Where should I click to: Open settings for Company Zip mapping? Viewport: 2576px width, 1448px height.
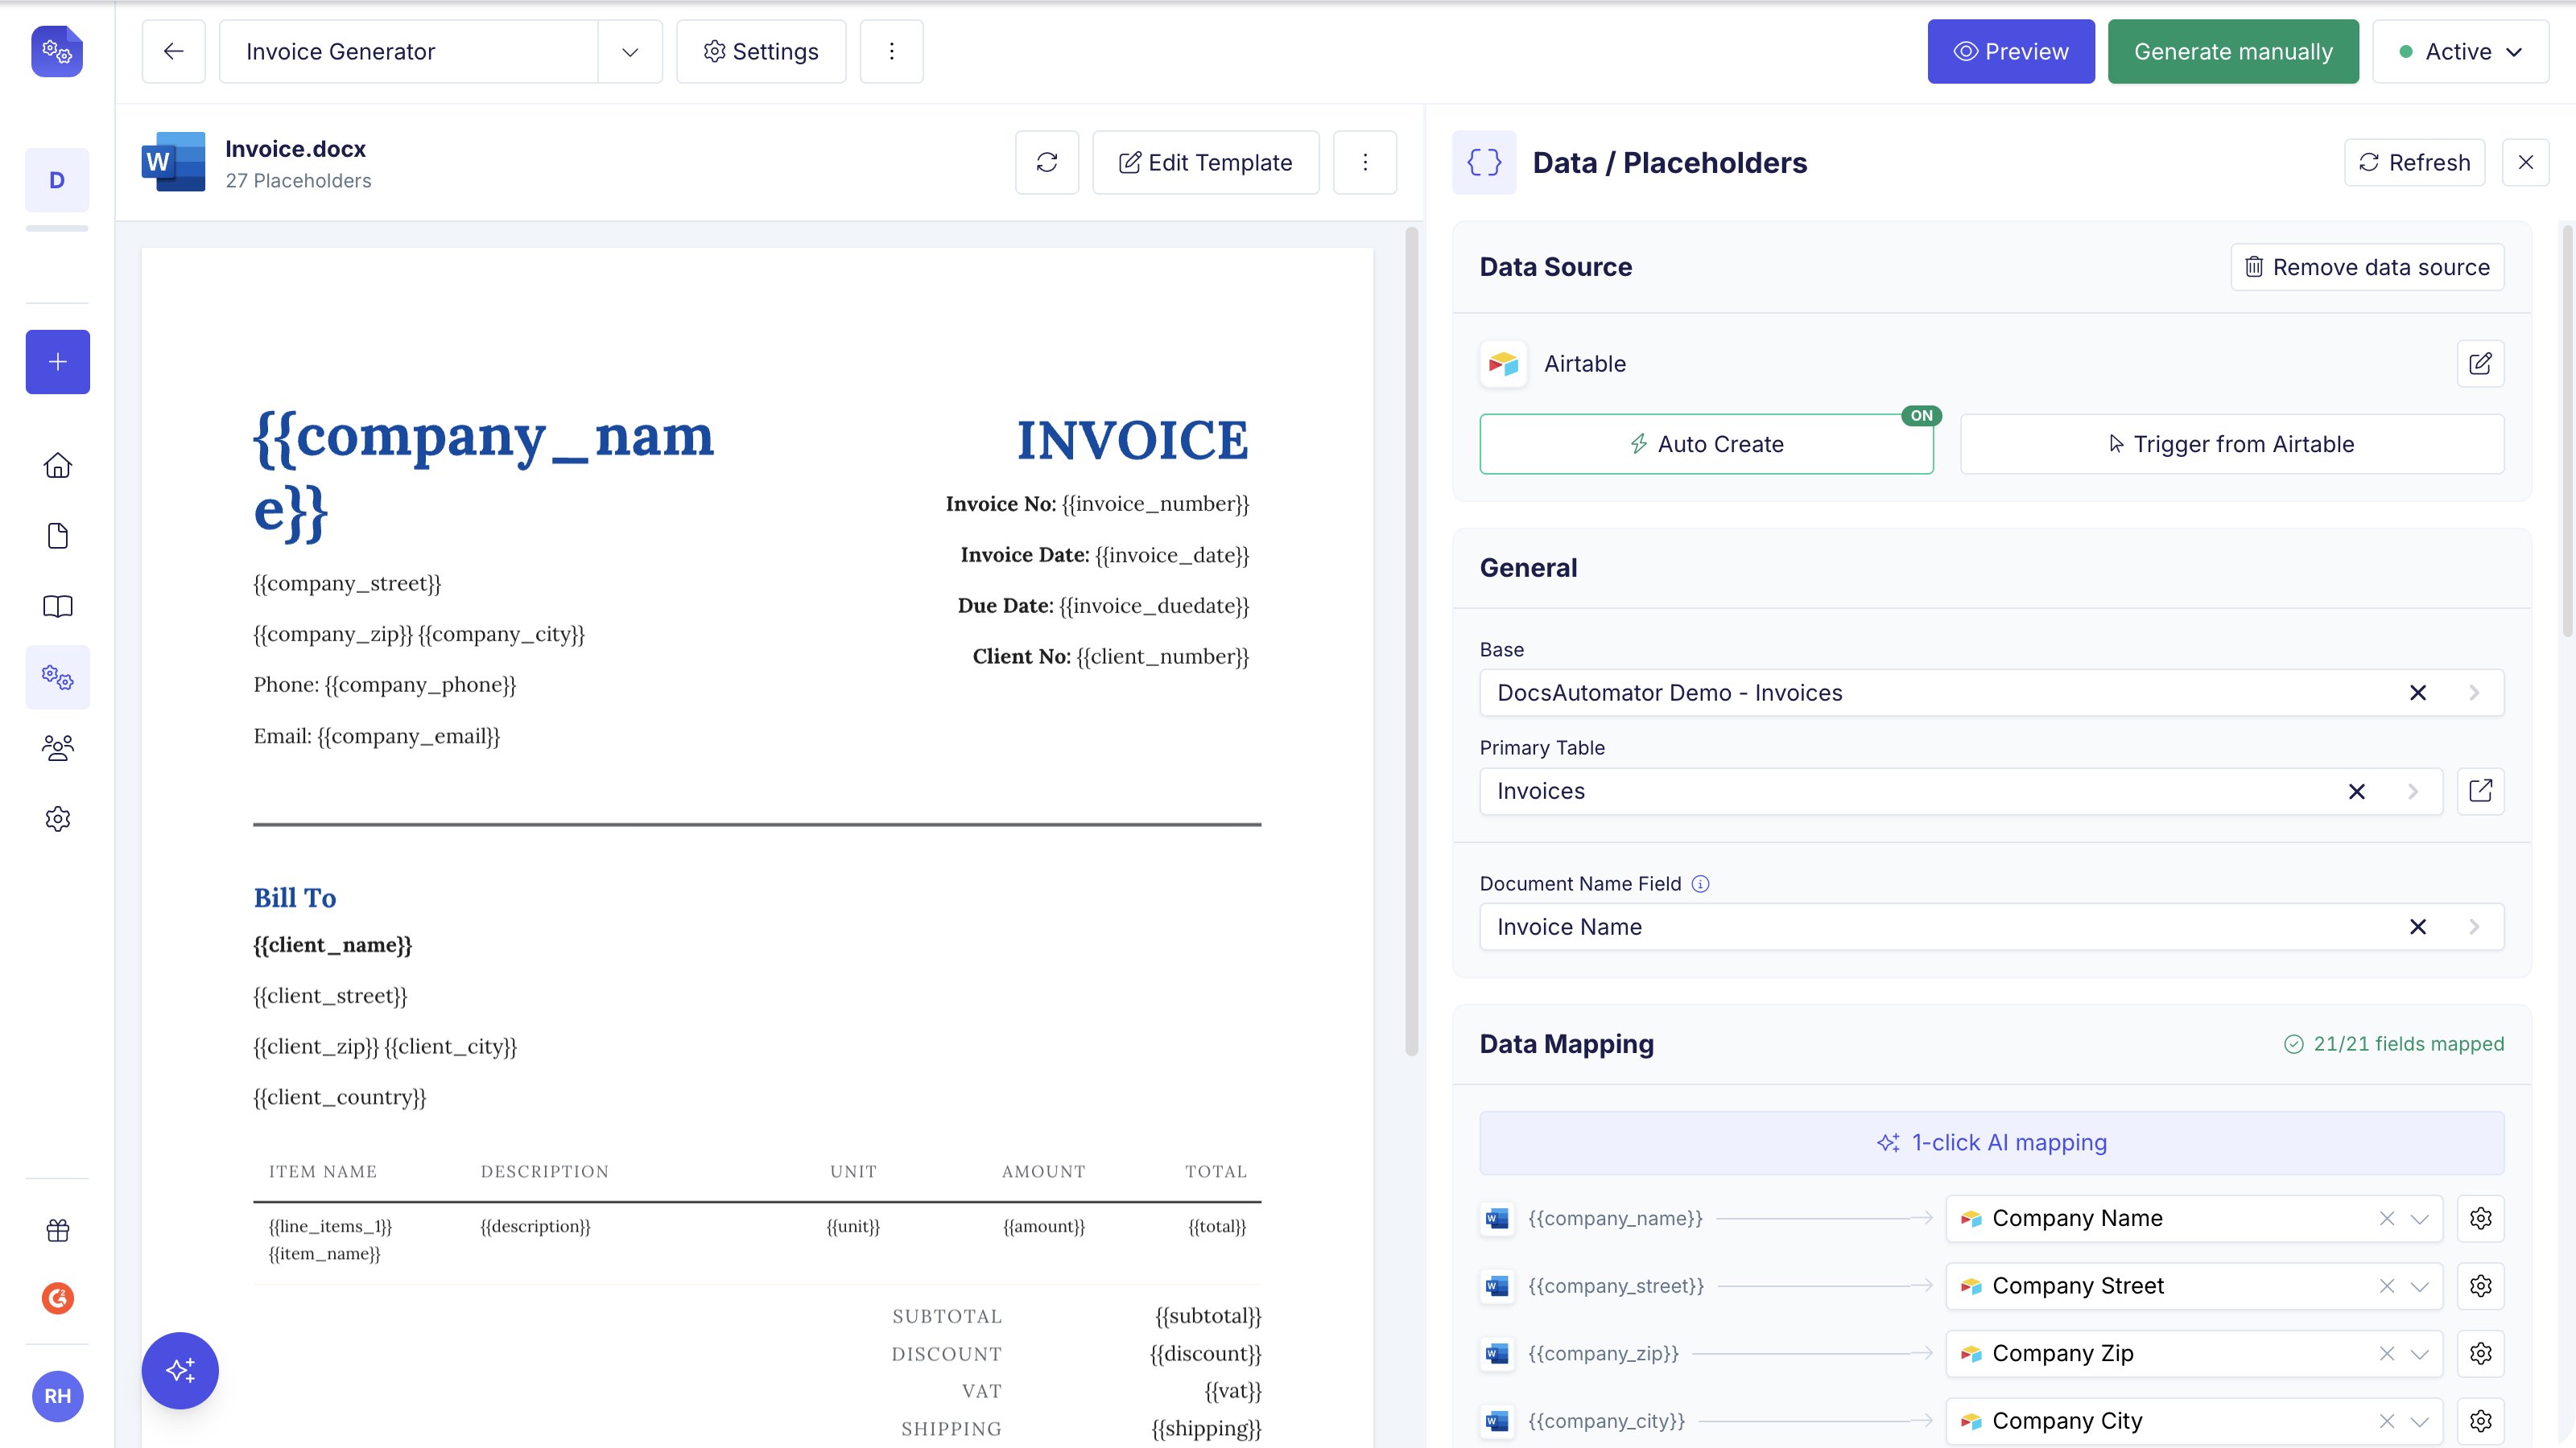click(x=2480, y=1353)
